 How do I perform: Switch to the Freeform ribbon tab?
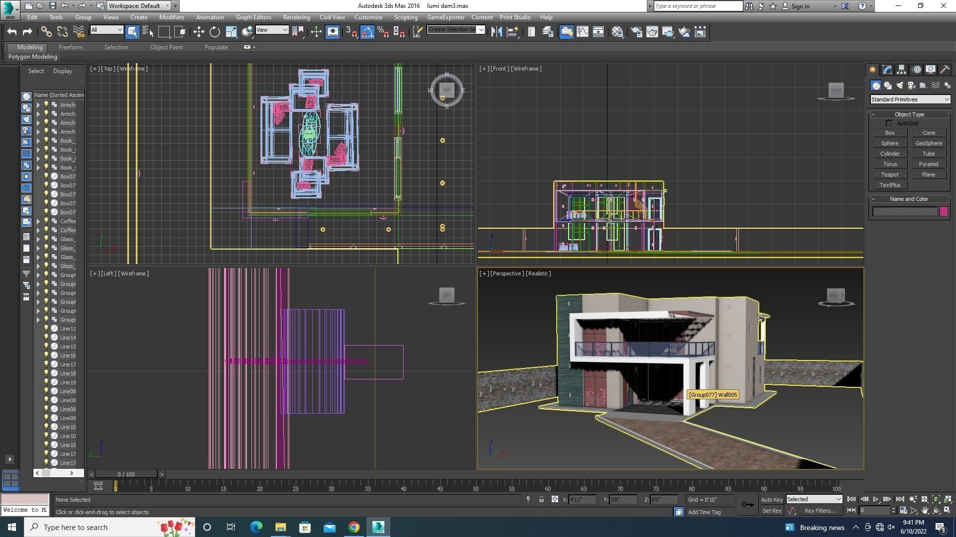70,47
